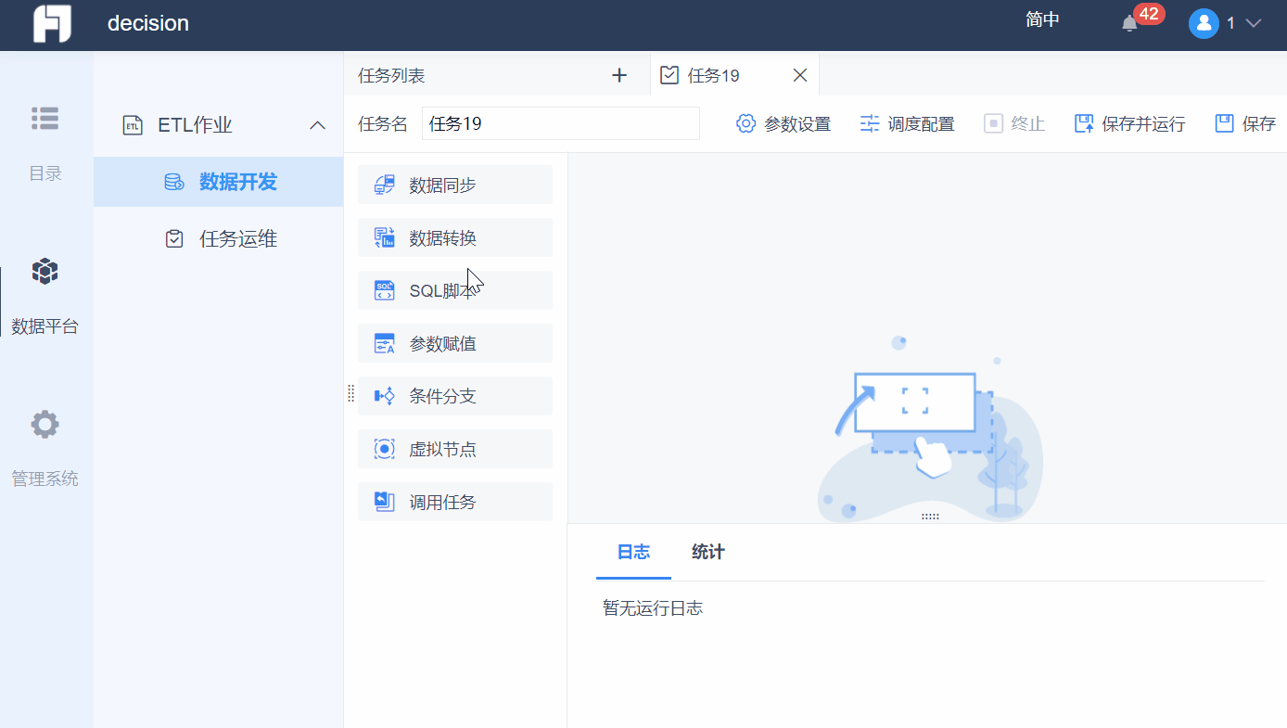Click the 保存 floppy disk icon

pos(1224,123)
